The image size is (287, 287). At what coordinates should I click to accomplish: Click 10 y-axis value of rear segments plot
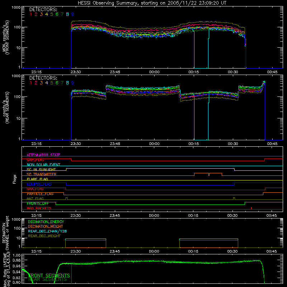18,118
